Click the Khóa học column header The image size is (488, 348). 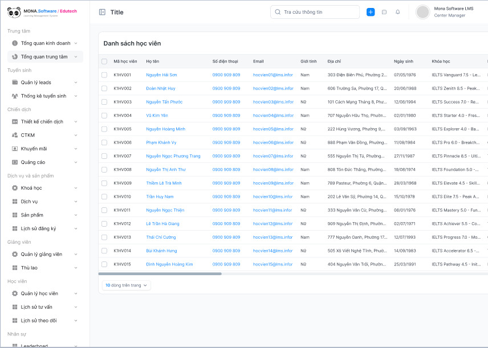(x=441, y=62)
